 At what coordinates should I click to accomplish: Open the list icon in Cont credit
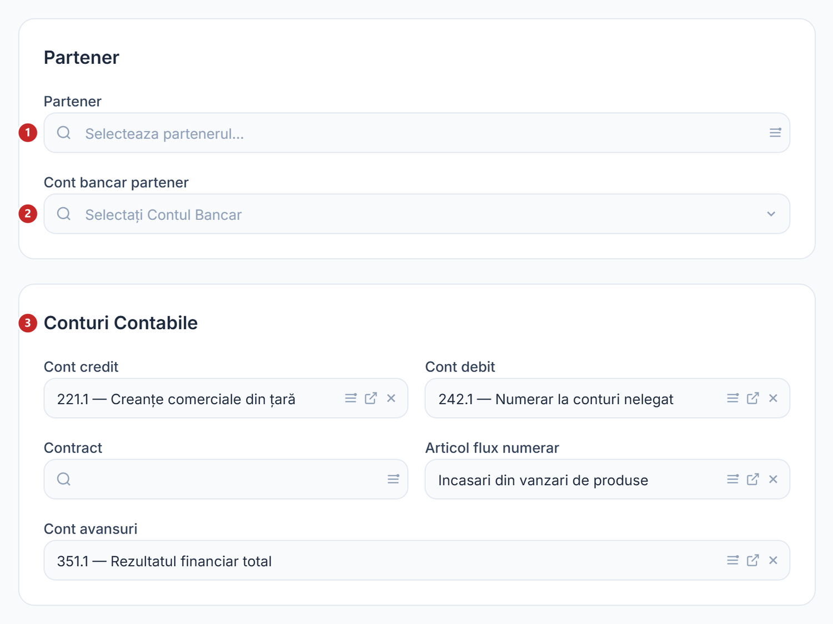350,398
